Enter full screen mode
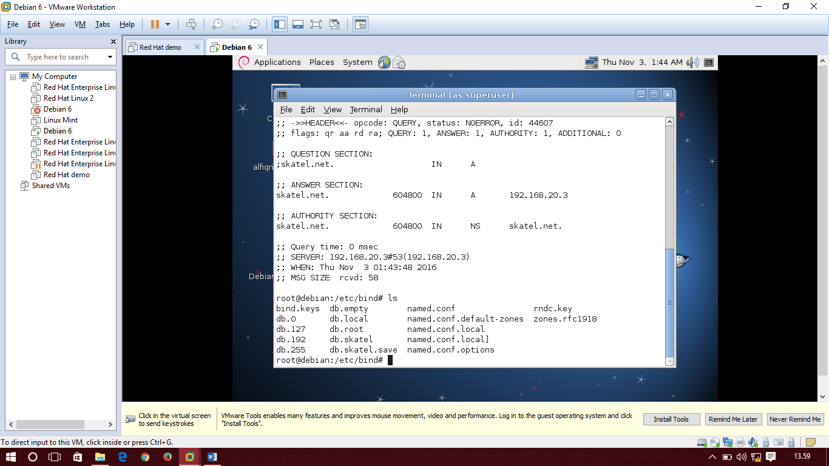The image size is (829, 466). 316,24
